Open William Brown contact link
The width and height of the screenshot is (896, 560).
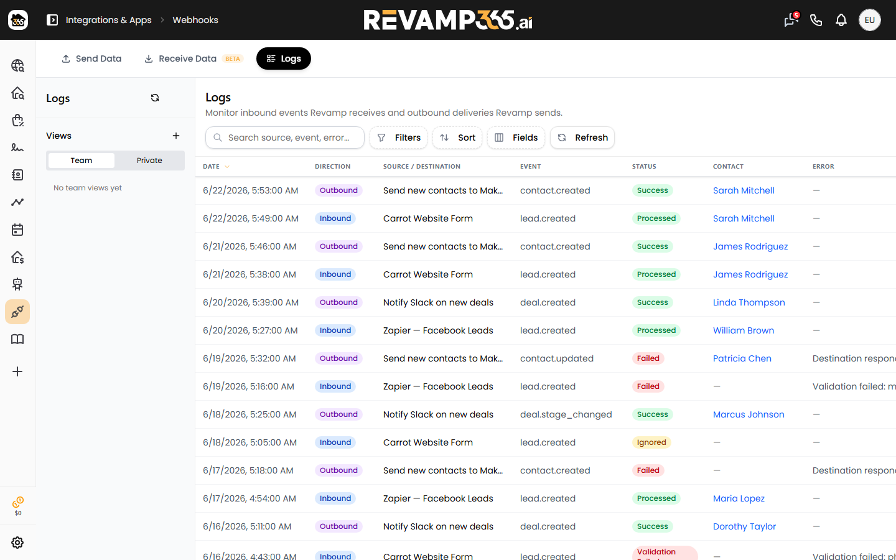[x=744, y=330]
